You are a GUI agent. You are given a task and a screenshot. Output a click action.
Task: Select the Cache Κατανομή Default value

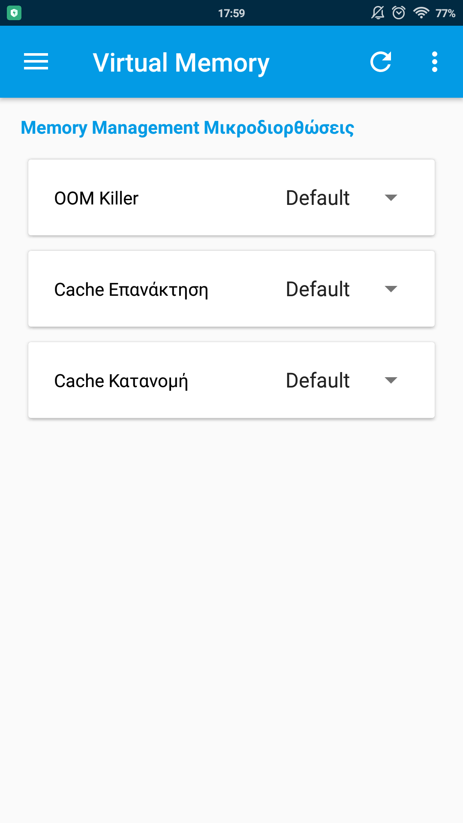click(318, 381)
